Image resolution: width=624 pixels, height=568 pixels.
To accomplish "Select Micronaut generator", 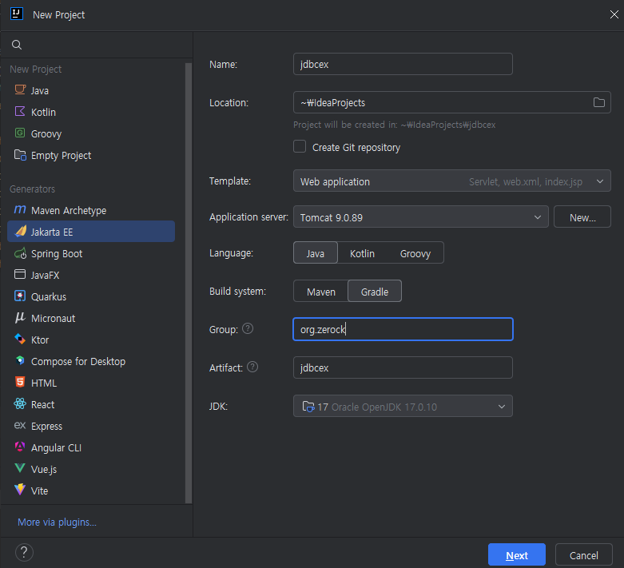I will 91,318.
